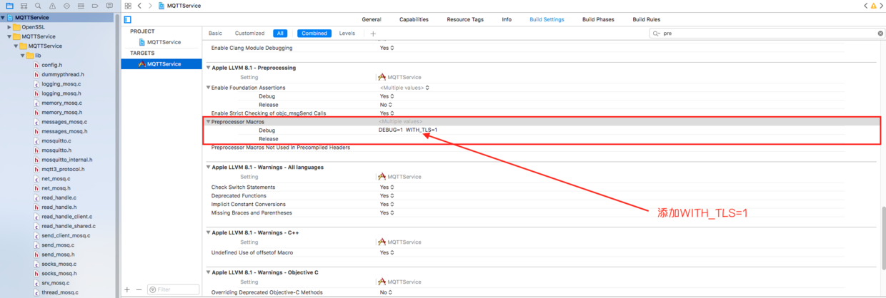Click the file icon of mosquitto.c
The image size is (886, 298).
coord(36,140)
